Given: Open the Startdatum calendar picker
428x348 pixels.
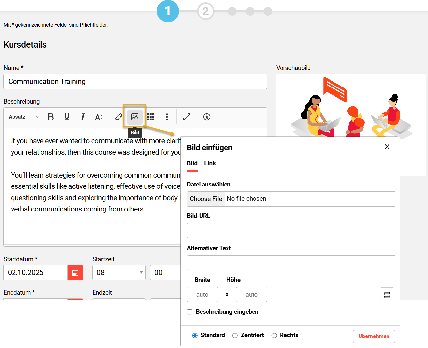Looking at the screenshot, I should pos(75,273).
